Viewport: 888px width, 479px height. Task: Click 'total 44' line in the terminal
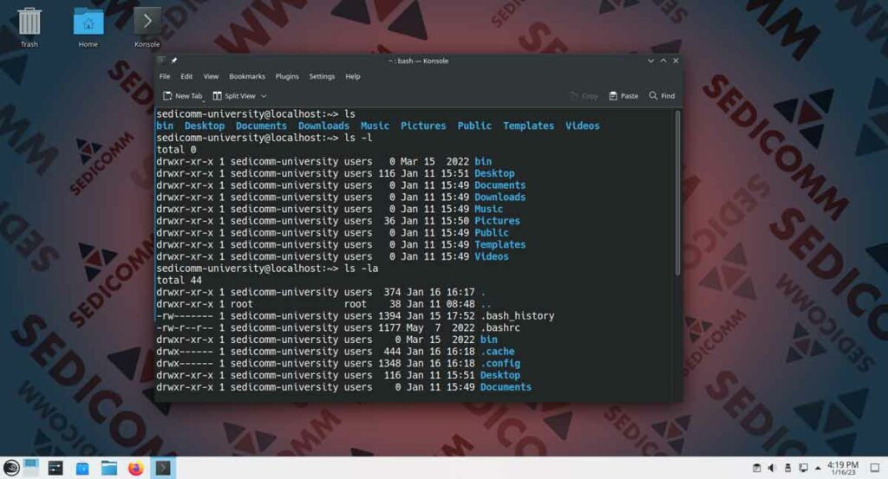pos(179,280)
